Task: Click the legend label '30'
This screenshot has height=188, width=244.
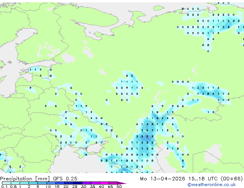Action: coord(84,186)
